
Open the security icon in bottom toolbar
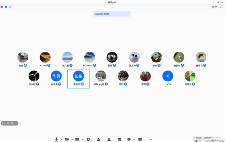pyautogui.click(x=88, y=139)
